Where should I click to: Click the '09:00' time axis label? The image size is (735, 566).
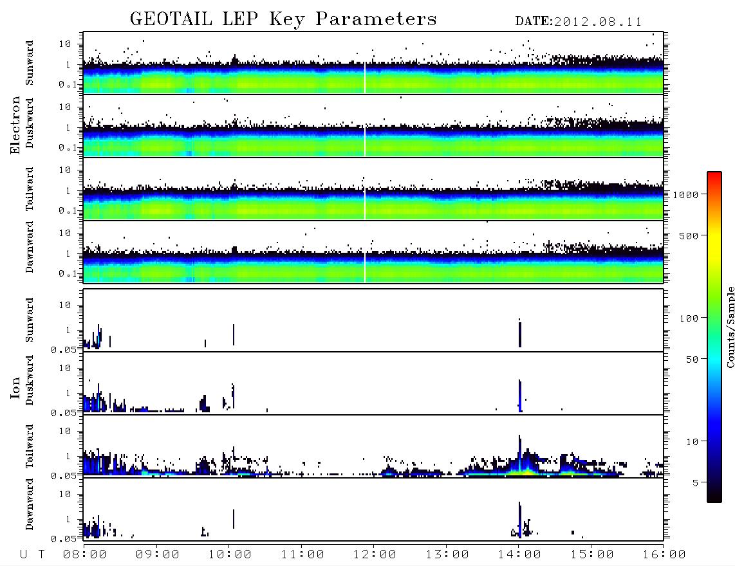pos(158,554)
